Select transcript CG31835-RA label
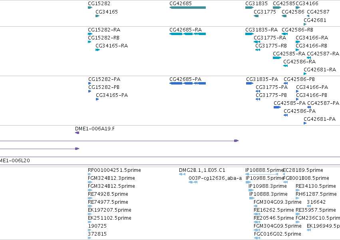Image resolution: width=340 pixels, height=240 pixels. 262,30
